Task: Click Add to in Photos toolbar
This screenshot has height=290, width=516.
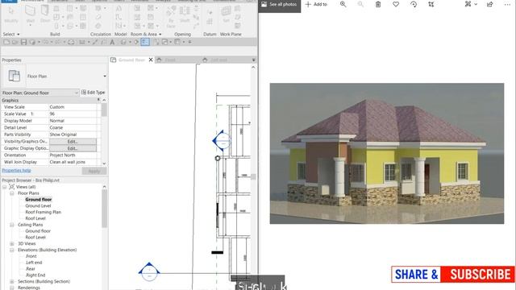Action: [316, 4]
